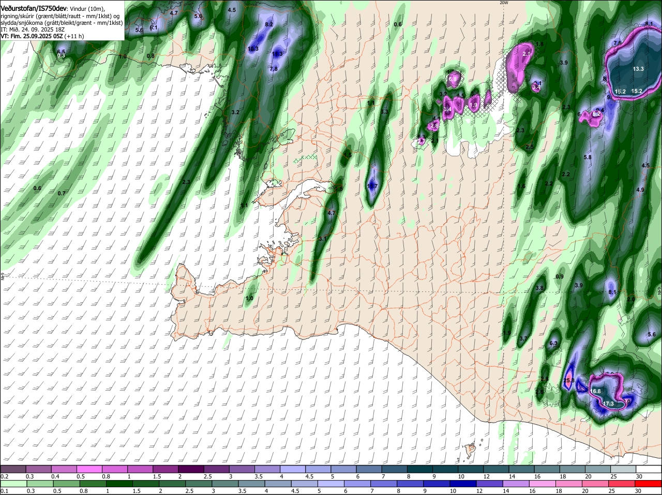The height and width of the screenshot is (495, 662).
Task: Pick the 0.5 pink swatch in the upper legend row
Action: click(x=89, y=469)
